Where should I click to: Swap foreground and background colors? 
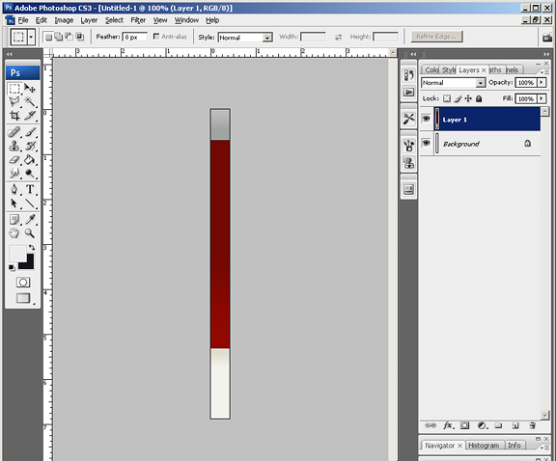point(32,247)
